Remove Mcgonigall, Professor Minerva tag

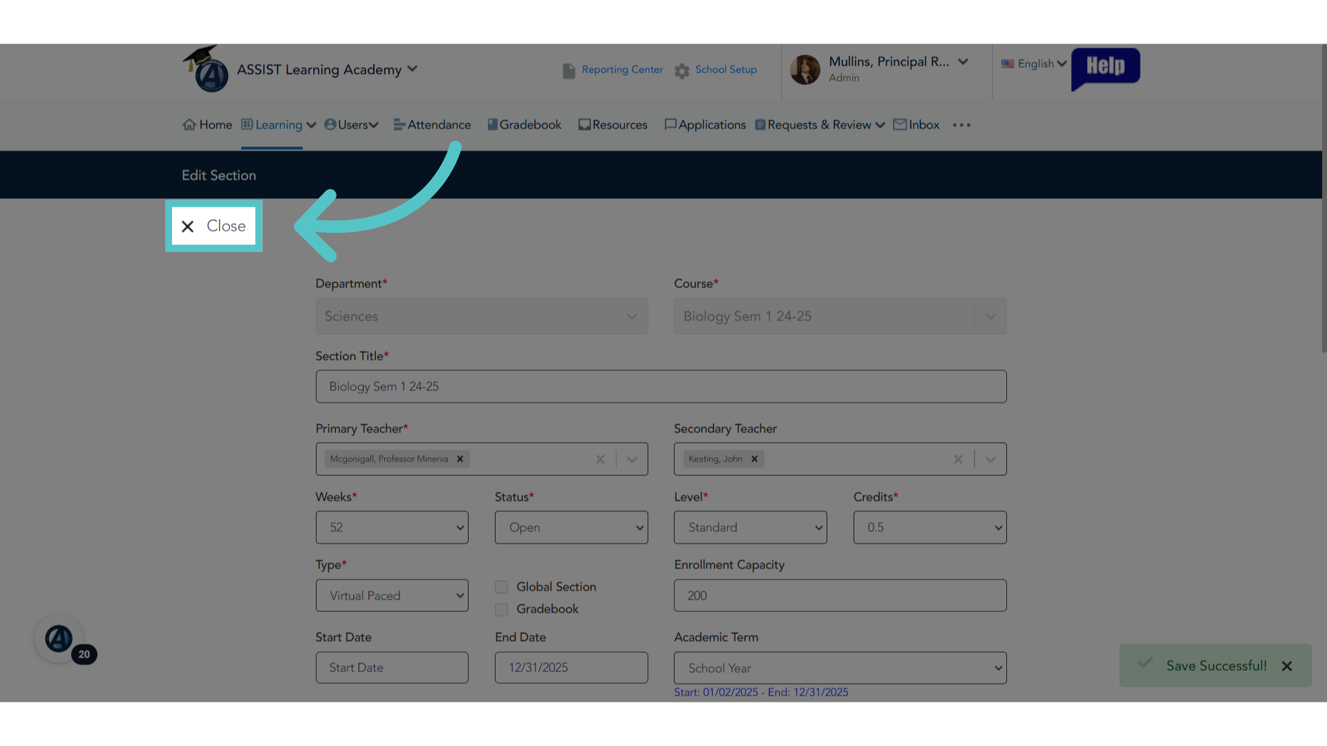[x=460, y=459]
